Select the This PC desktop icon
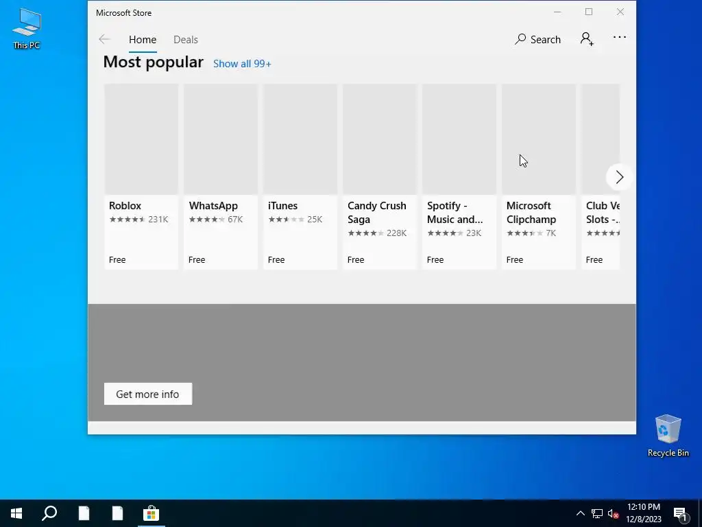The width and height of the screenshot is (702, 527). [x=27, y=27]
